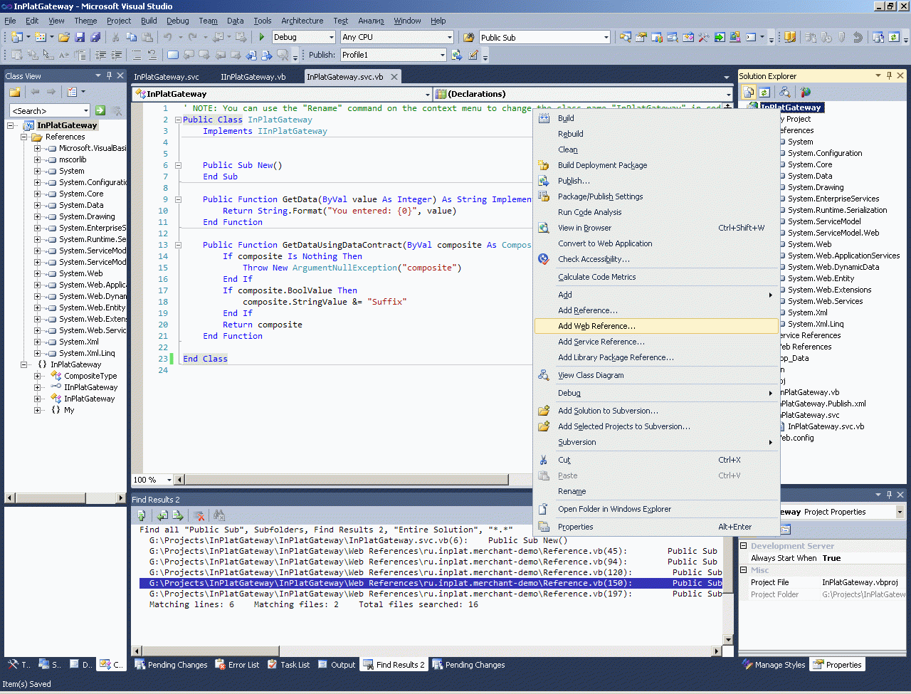This screenshot has height=694, width=911.
Task: Collapse the References node in Class View
Action: point(24,137)
